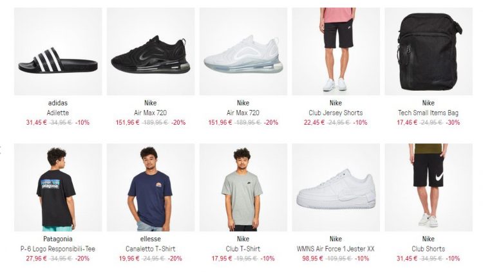Open the WMNS Air Force 1 Jester XX link

336,249
